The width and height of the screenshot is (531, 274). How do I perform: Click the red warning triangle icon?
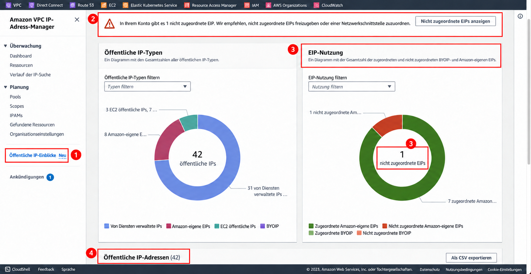109,24
